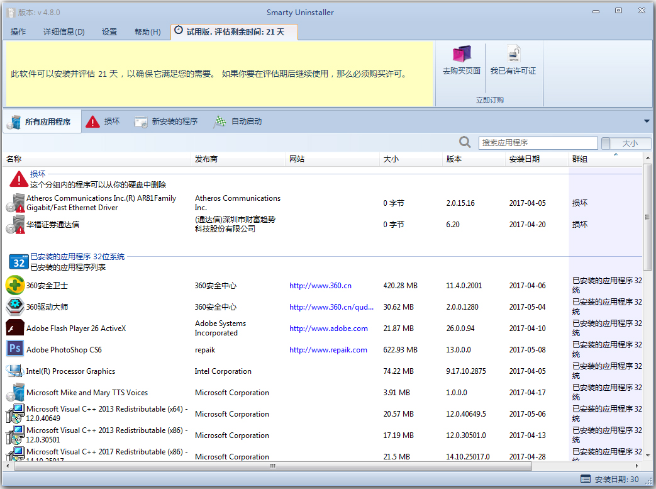This screenshot has height=489, width=656.
Task: Toggle the 大小 size switch
Action: click(x=626, y=143)
